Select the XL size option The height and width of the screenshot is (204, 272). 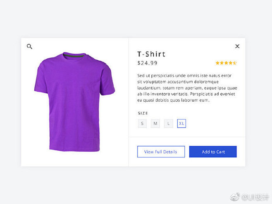tap(181, 123)
